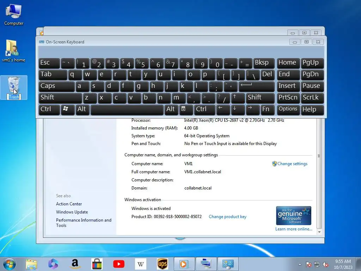Image resolution: width=361 pixels, height=271 pixels.
Task: Toggle the left Alt key
Action: click(x=82, y=110)
